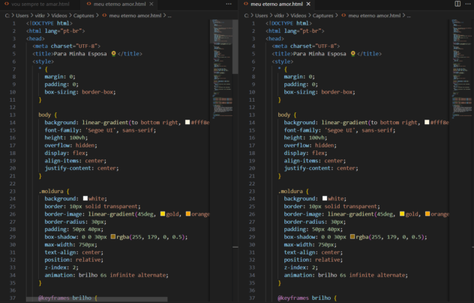474x303 pixels.
Task: Open the #fff8e color swatch in left pane
Action: [x=187, y=122]
